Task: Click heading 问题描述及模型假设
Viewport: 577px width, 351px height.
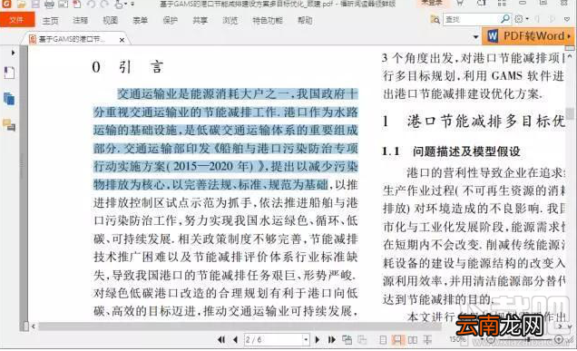Action: [466, 151]
